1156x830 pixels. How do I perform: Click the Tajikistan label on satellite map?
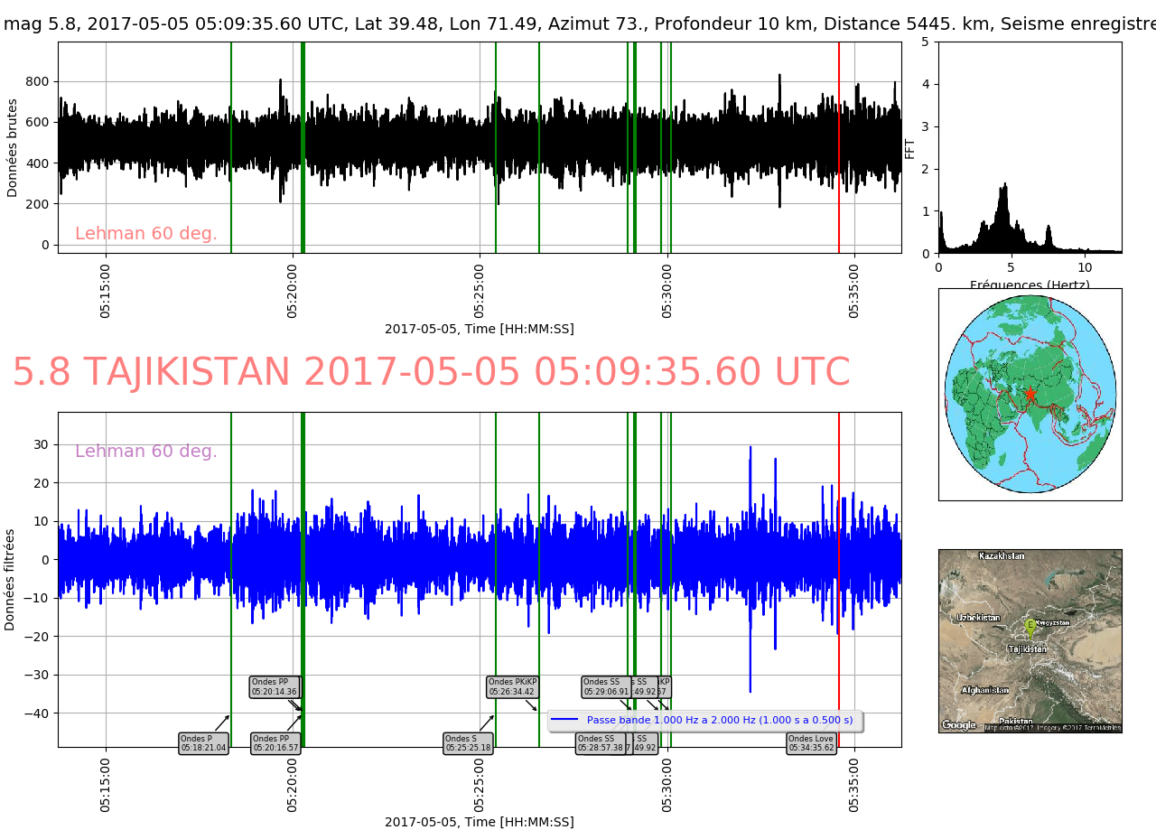1027,649
